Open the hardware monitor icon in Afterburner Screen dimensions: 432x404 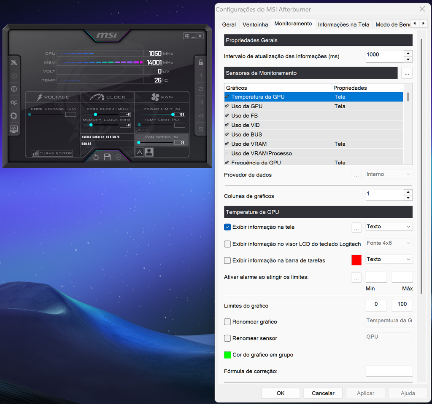[14, 129]
